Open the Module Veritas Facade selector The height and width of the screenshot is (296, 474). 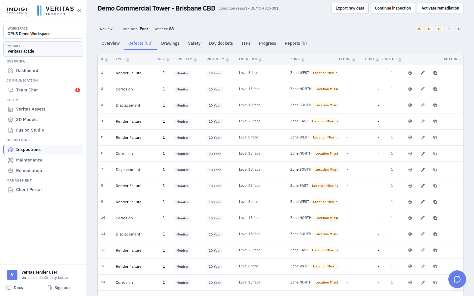[43, 49]
